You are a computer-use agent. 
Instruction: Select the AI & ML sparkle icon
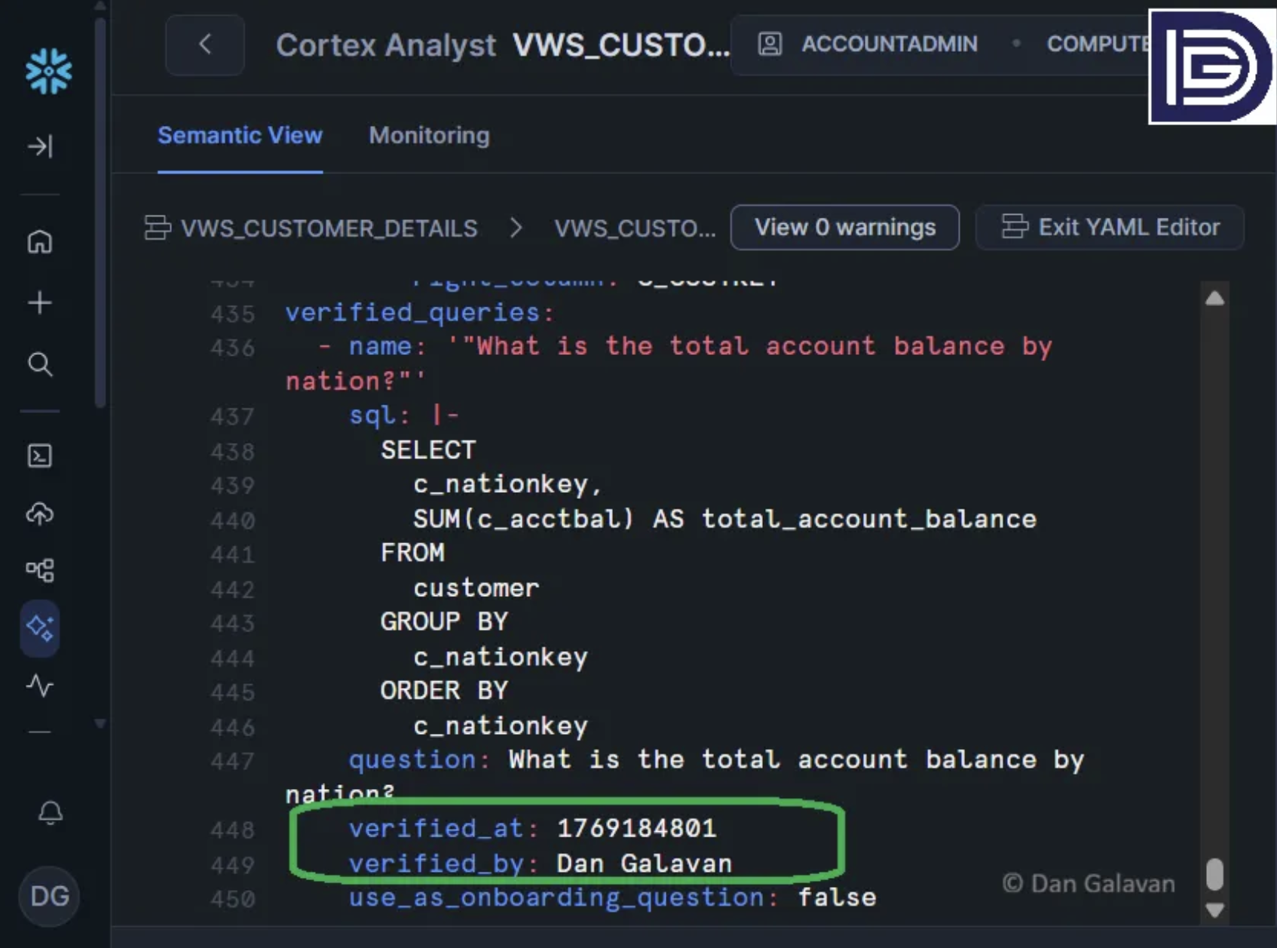[x=40, y=628]
